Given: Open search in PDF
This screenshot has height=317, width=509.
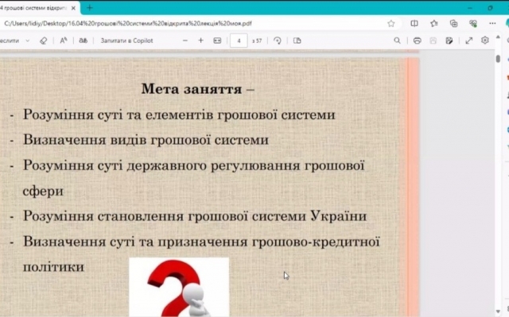Looking at the screenshot, I should point(397,41).
